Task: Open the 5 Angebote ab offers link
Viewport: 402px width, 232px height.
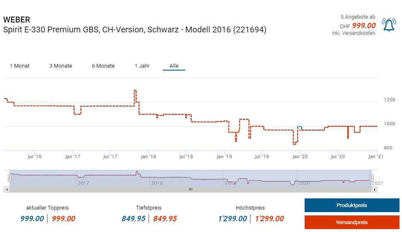Action: (x=358, y=17)
